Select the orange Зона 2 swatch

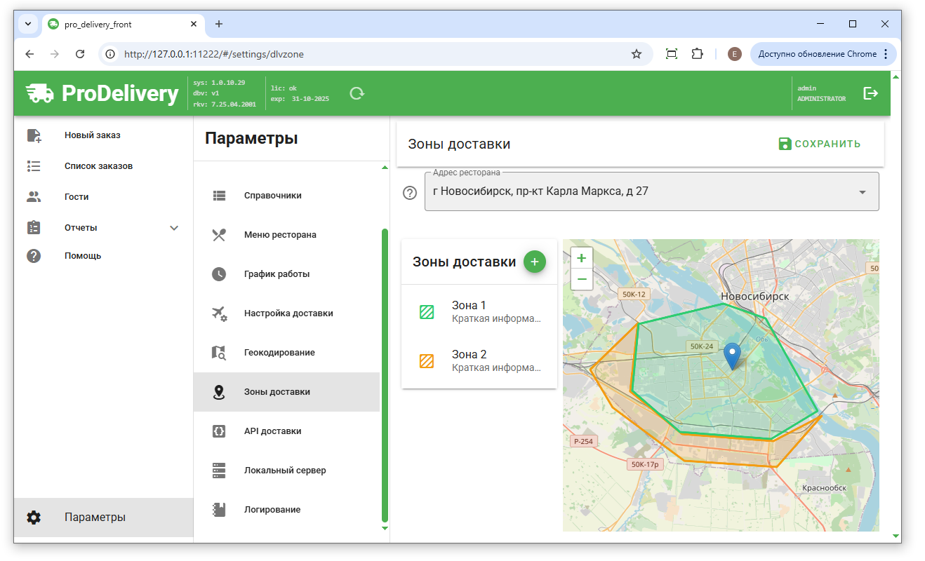tap(427, 361)
